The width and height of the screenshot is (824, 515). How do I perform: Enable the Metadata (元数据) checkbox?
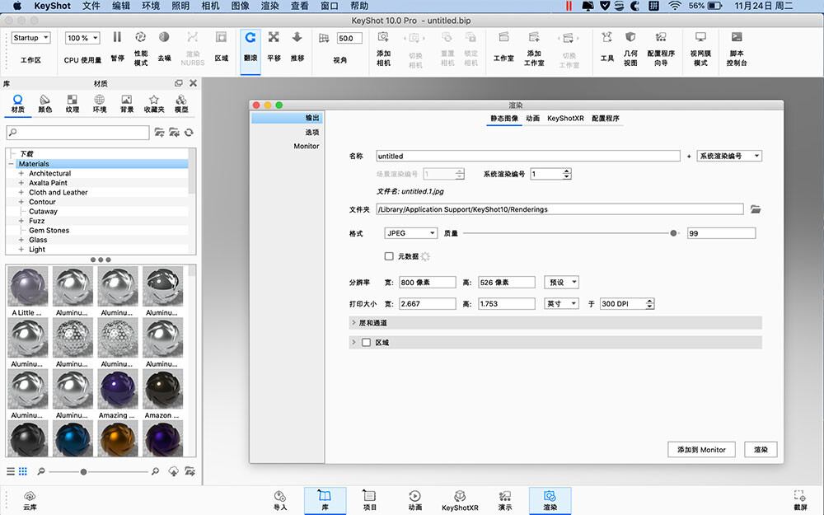(x=389, y=256)
